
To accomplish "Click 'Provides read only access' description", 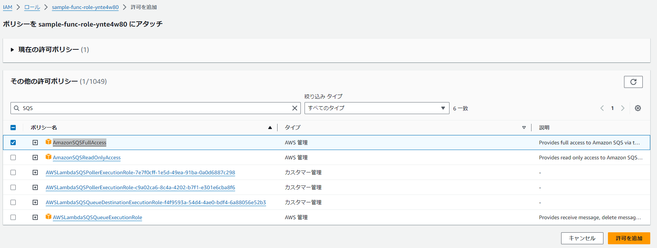I will [591, 157].
